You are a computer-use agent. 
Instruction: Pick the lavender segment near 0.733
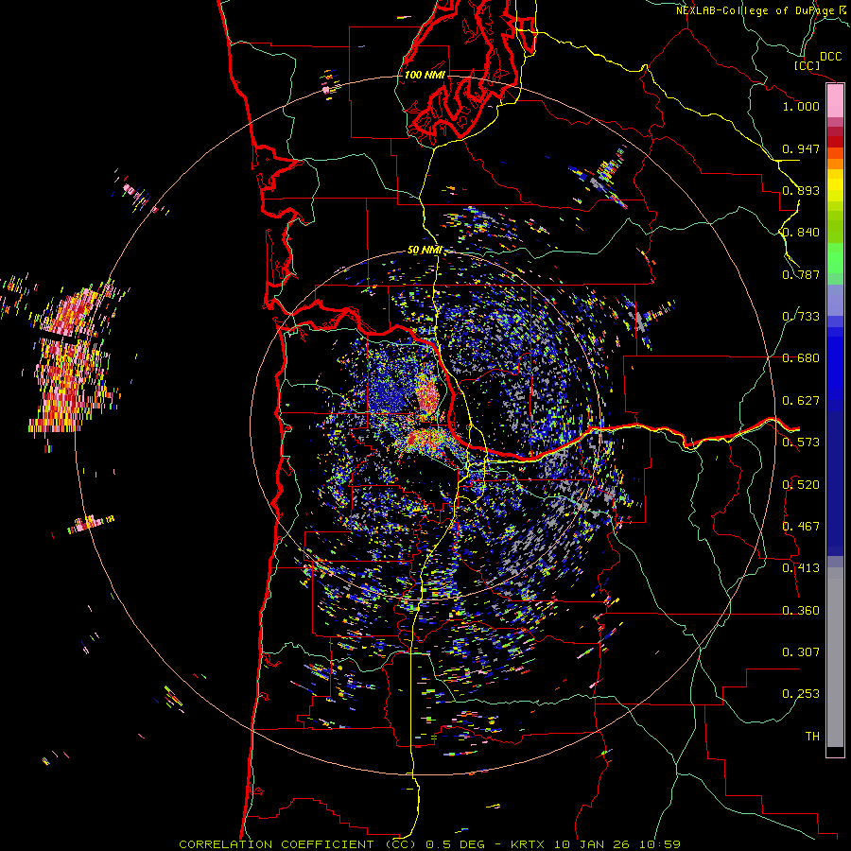(x=835, y=300)
